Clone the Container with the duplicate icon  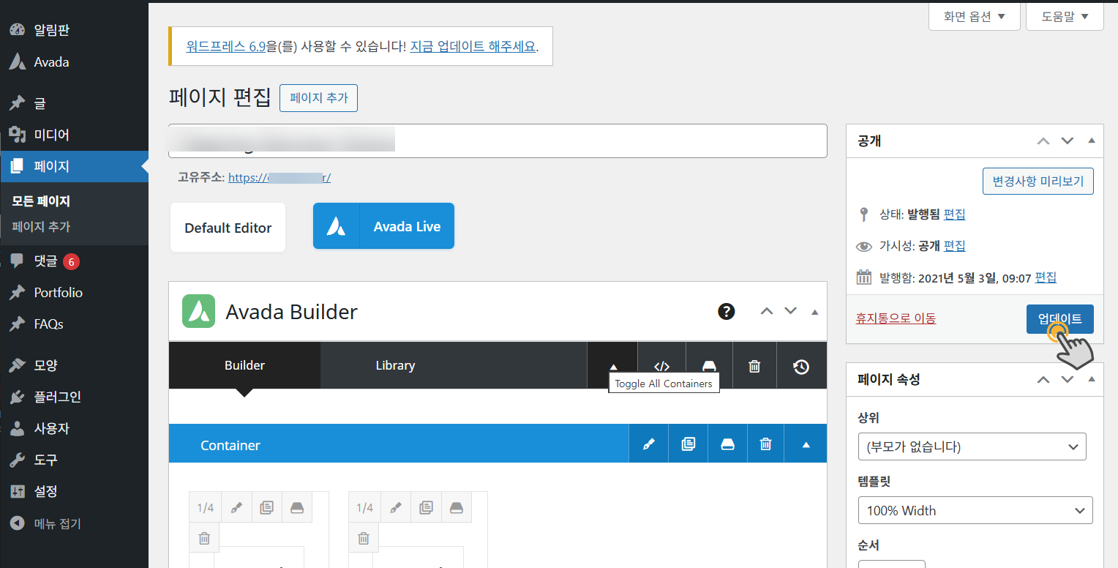[688, 444]
